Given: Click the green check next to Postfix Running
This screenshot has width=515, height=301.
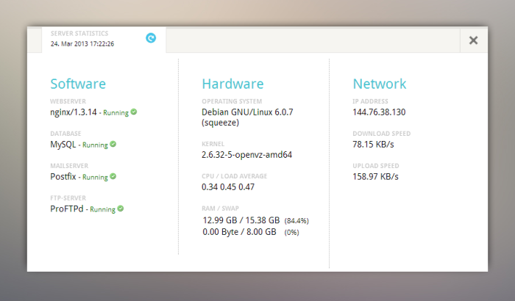Looking at the screenshot, I should (113, 176).
